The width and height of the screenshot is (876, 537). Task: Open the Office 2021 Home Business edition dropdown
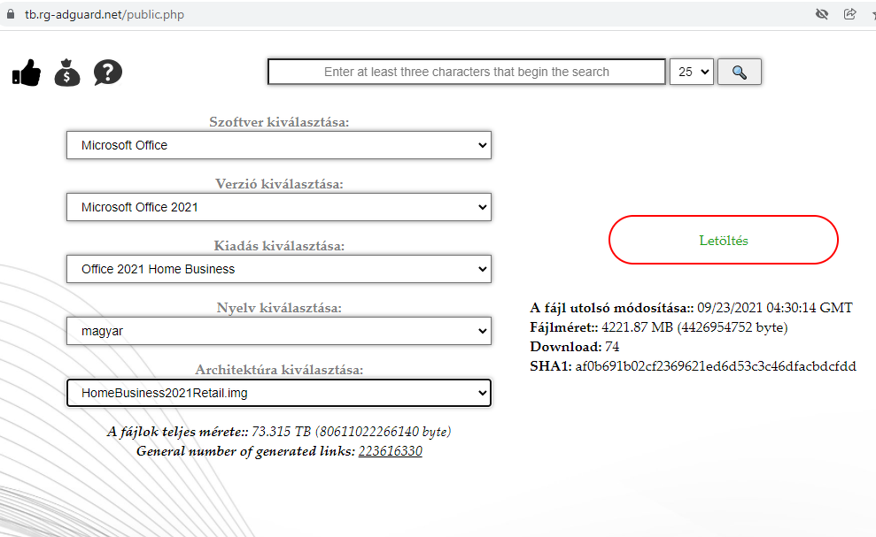pyautogui.click(x=279, y=269)
